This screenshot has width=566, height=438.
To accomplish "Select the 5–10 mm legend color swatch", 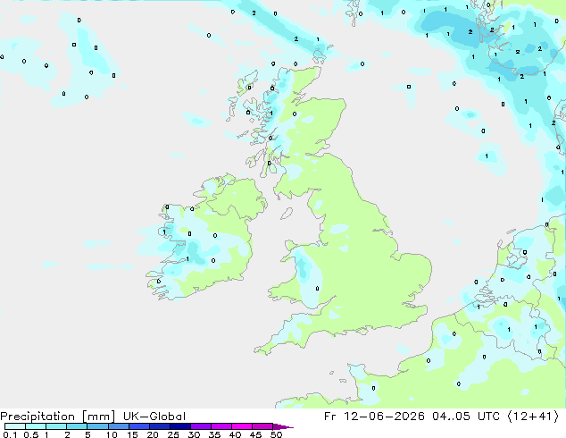I will click(98, 426).
